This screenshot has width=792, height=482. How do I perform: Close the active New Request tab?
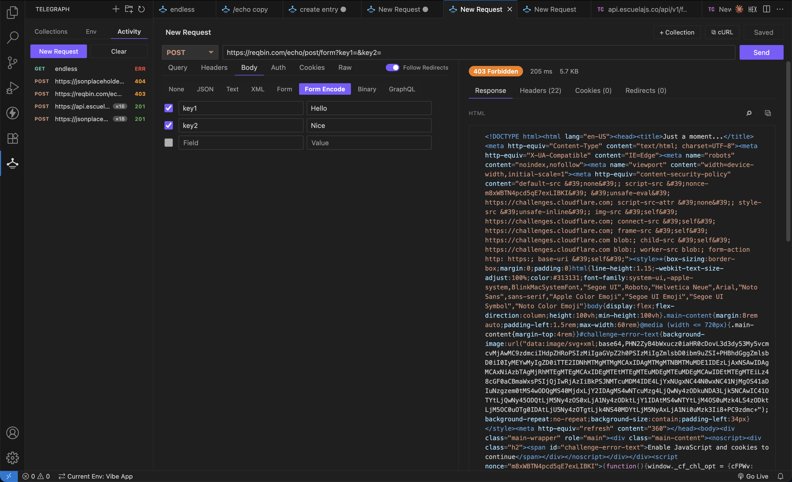(x=509, y=9)
